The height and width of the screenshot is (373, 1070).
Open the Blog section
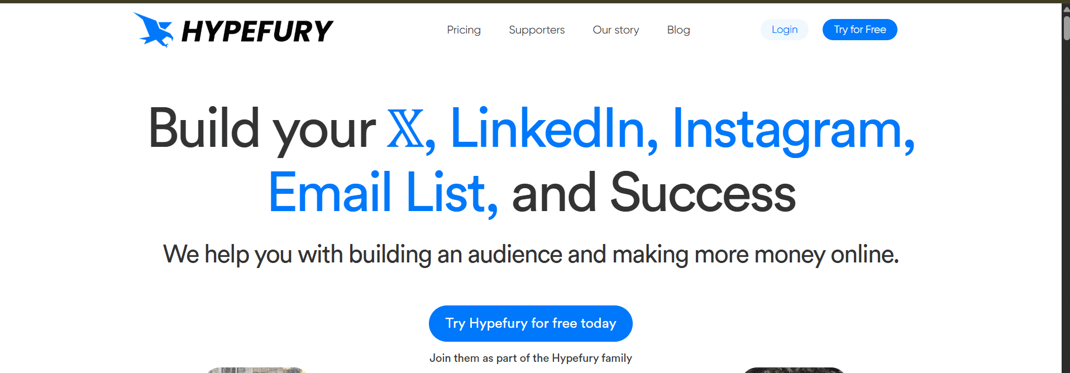[678, 30]
